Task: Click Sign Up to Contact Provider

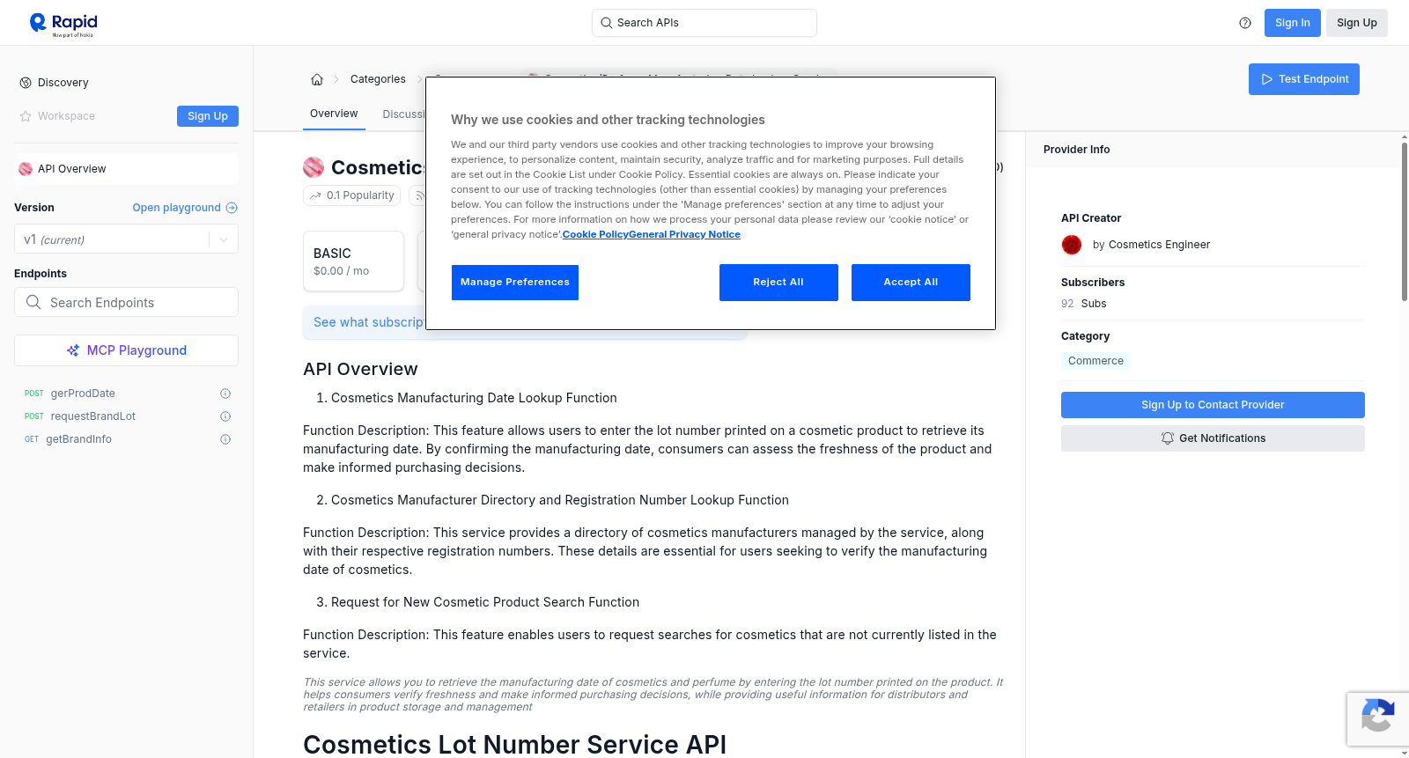Action: 1213,405
